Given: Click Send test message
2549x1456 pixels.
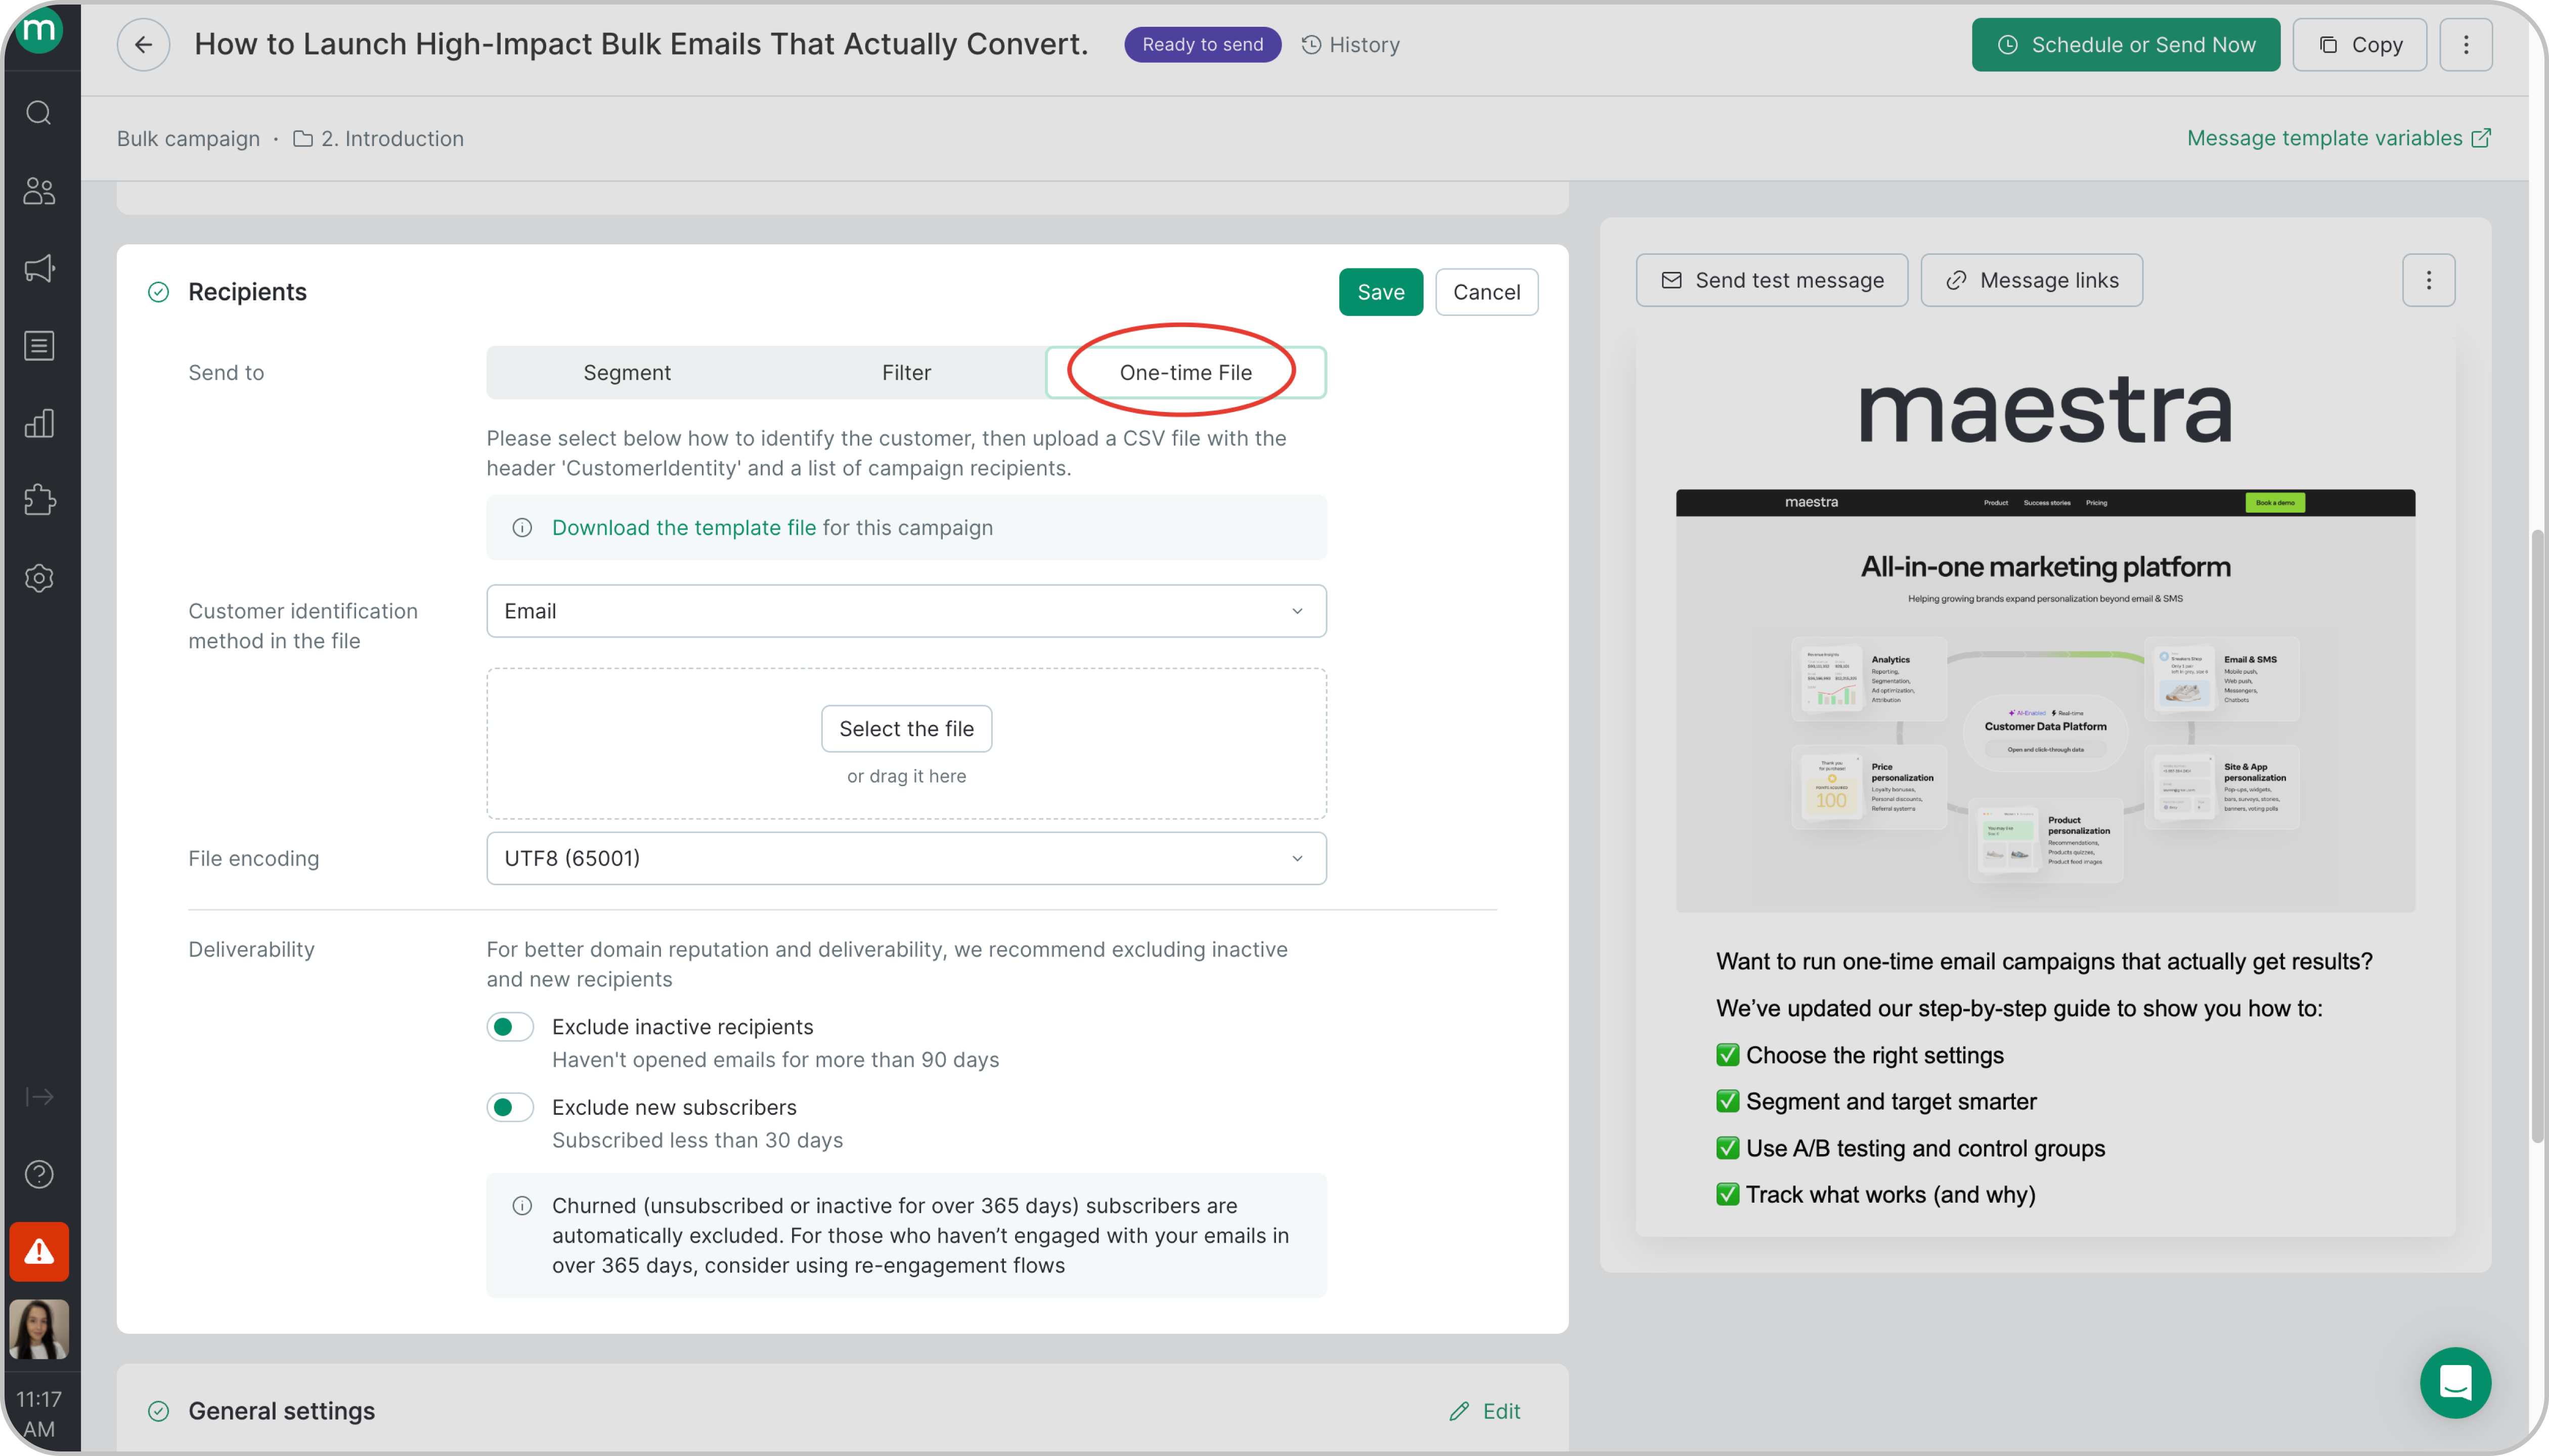Looking at the screenshot, I should (x=1772, y=280).
